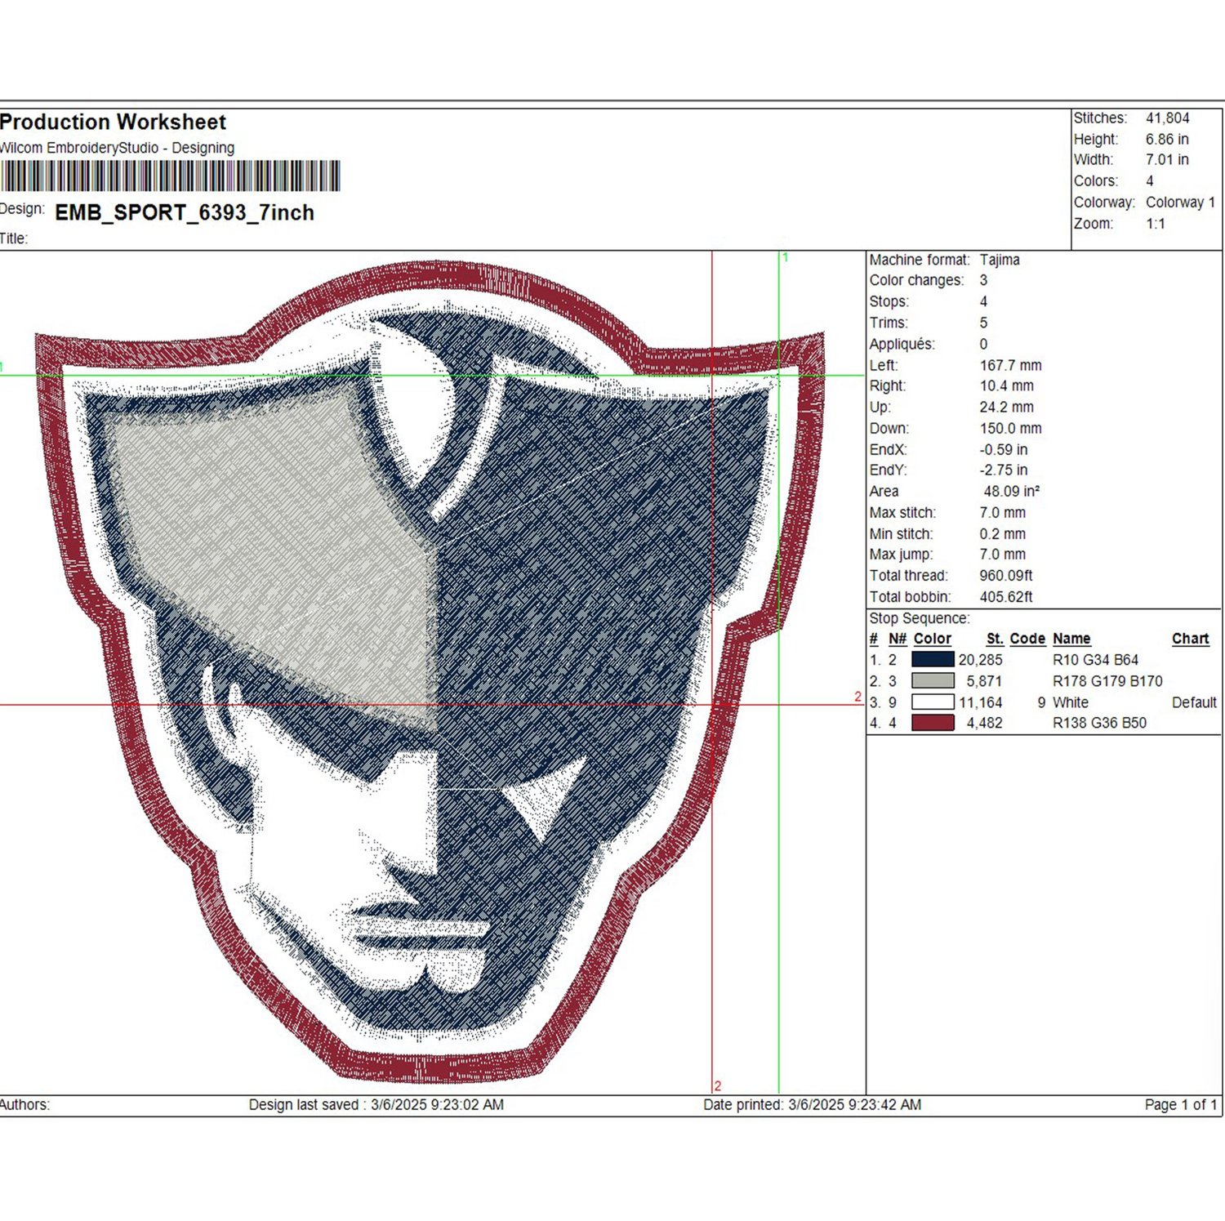
Task: Click the "Code" column header
Action: (1027, 639)
